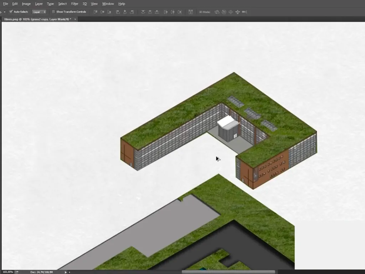Open the Window menu
The height and width of the screenshot is (274, 365).
[x=108, y=4]
